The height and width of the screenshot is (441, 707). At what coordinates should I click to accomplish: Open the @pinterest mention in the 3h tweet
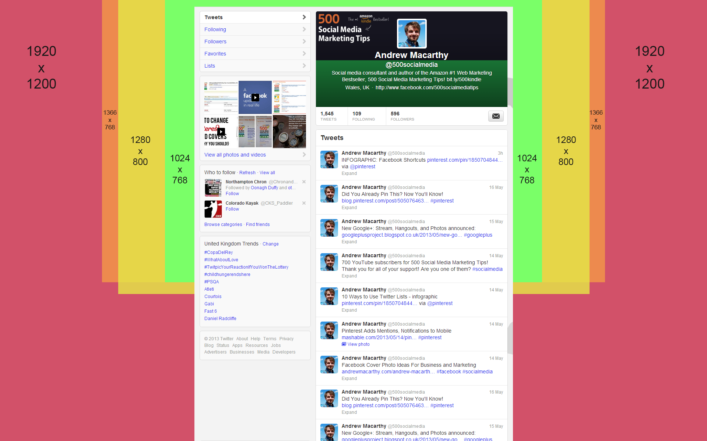pos(362,166)
